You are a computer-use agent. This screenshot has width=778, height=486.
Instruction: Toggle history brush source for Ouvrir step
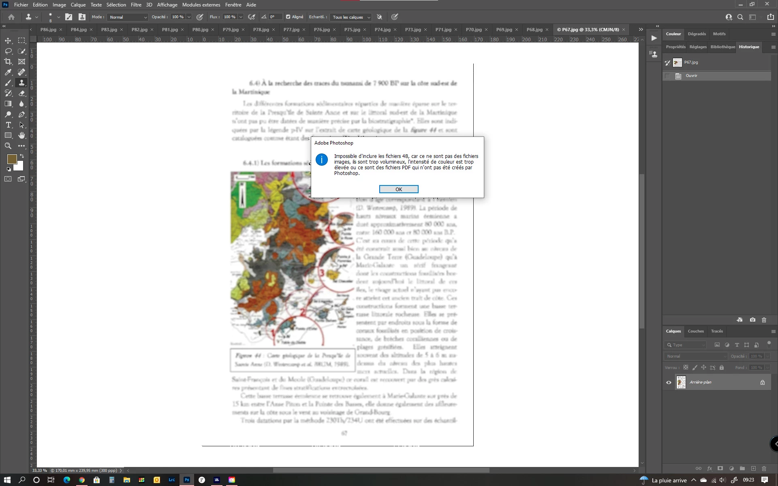(667, 76)
